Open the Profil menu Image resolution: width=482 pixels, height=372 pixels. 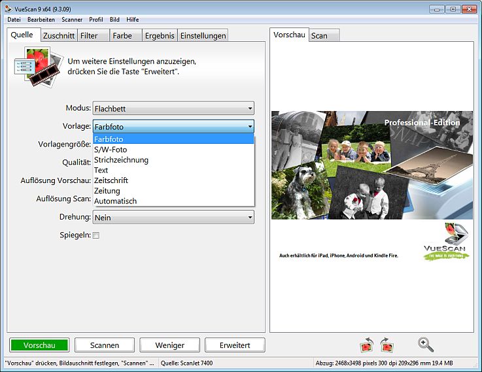96,20
